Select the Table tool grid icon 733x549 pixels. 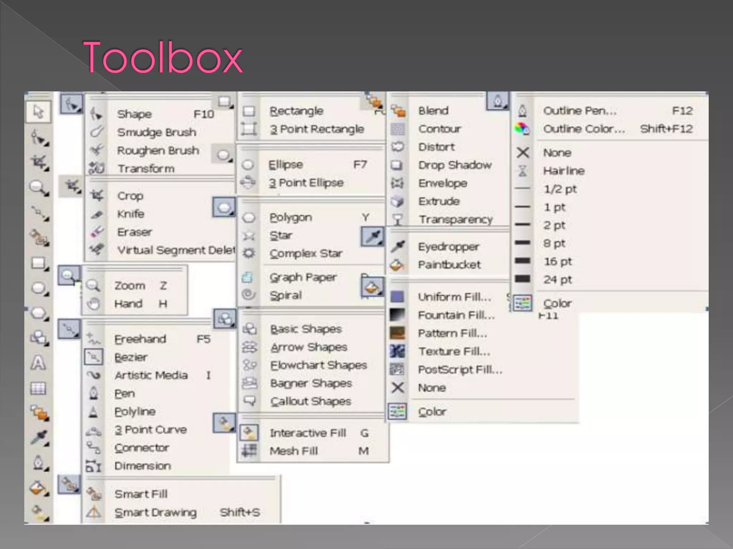tap(38, 388)
